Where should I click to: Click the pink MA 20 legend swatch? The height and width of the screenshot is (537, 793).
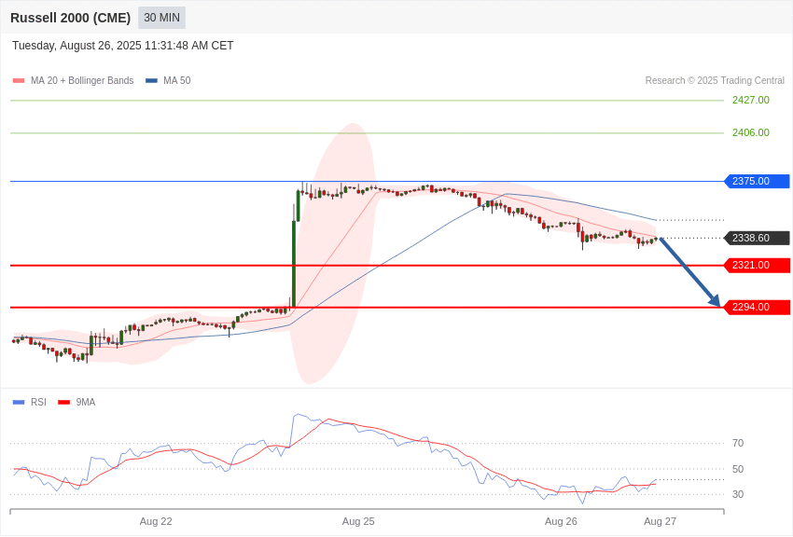coord(19,81)
